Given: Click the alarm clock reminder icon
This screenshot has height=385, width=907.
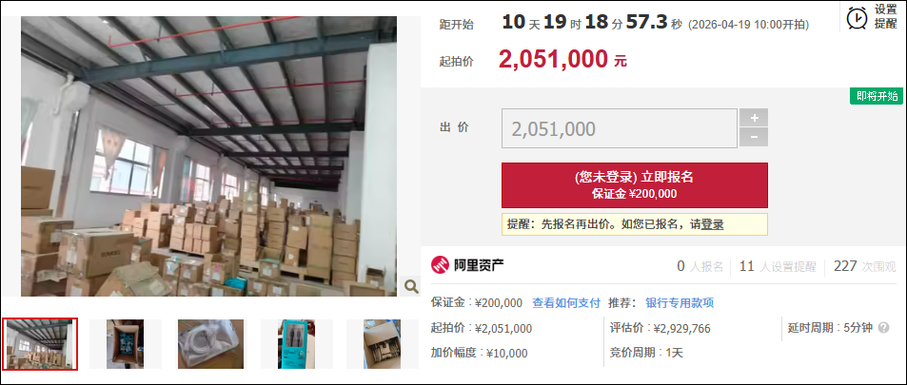Looking at the screenshot, I should [857, 18].
